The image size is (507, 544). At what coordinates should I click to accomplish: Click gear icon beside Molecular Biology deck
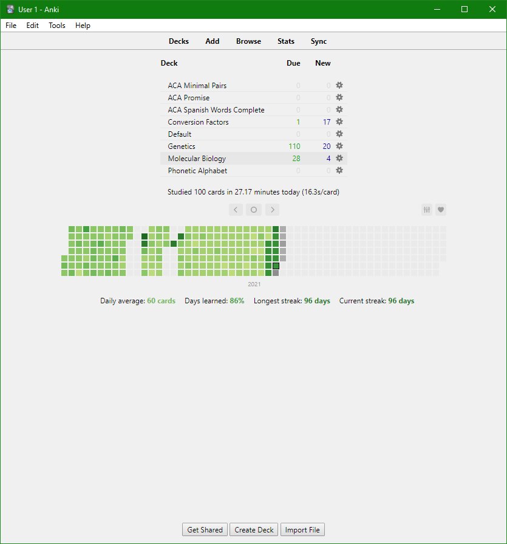(339, 159)
